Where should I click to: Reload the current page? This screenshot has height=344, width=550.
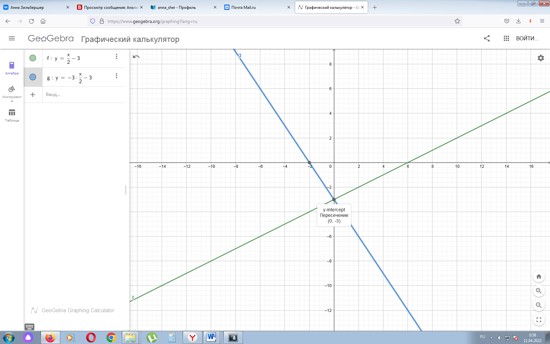pyautogui.click(x=31, y=21)
